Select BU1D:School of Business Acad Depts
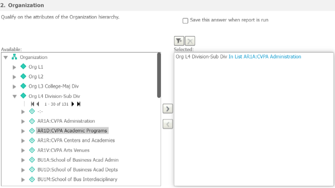The image size is (335, 188). [78, 170]
